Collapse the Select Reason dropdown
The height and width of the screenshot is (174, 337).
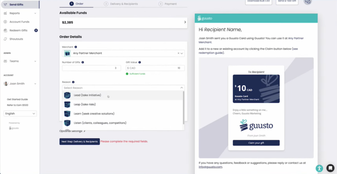[182, 88]
